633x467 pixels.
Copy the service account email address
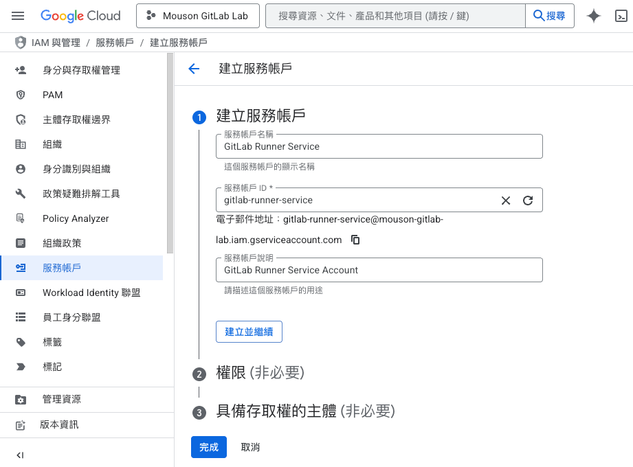tap(355, 240)
